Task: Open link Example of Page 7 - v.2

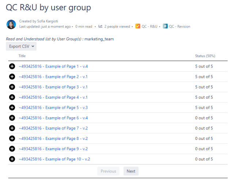Action: point(53,128)
